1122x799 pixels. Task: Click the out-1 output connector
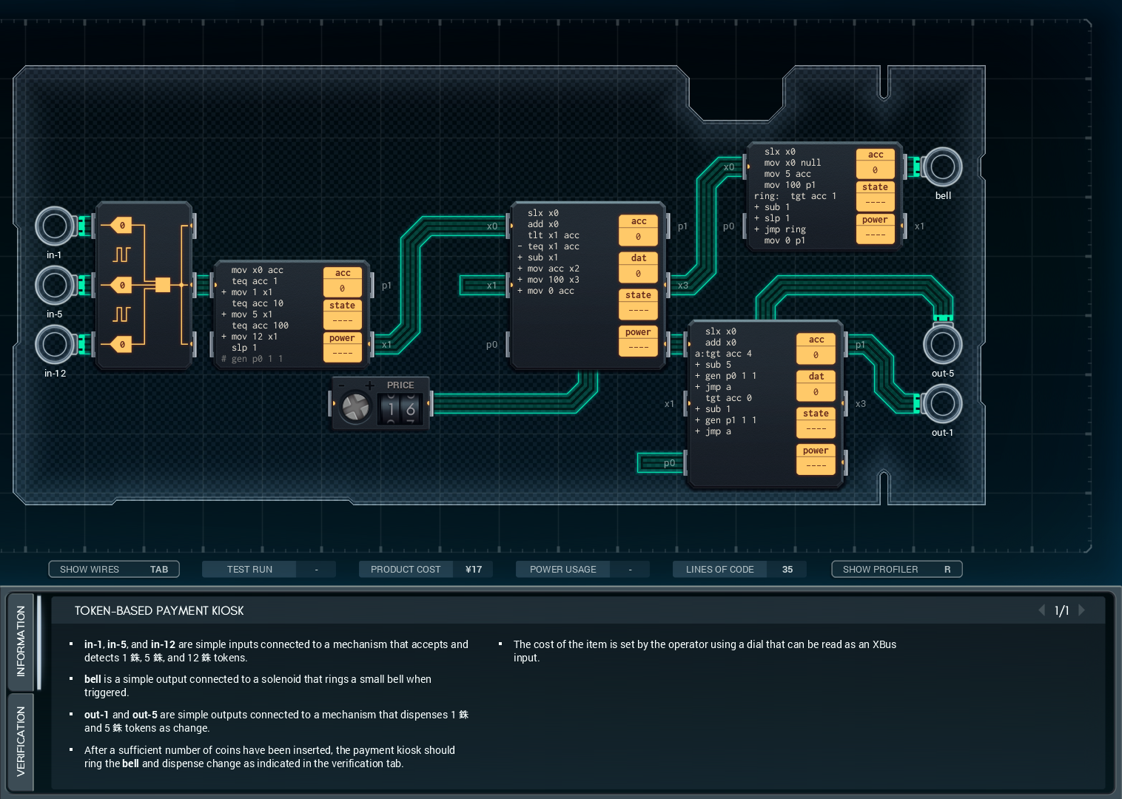pyautogui.click(x=942, y=404)
